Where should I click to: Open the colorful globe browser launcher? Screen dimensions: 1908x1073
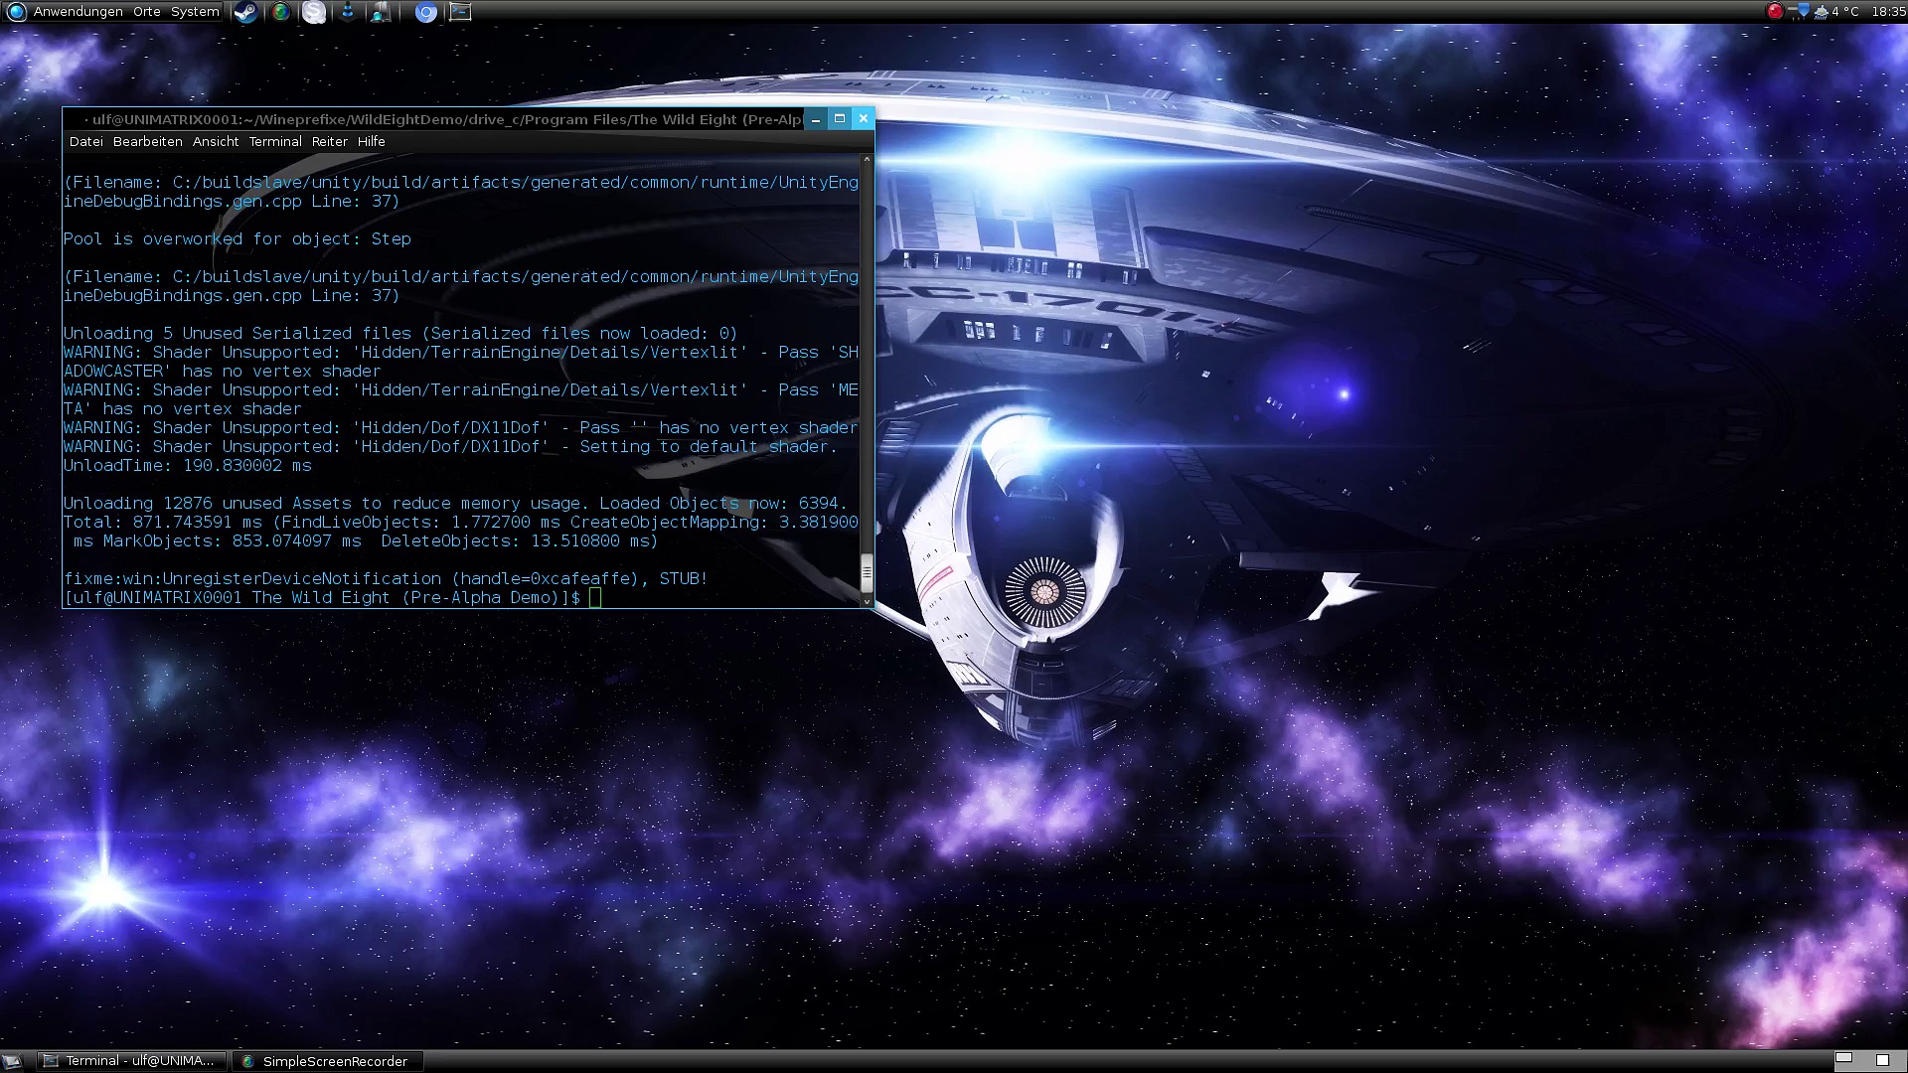(281, 12)
